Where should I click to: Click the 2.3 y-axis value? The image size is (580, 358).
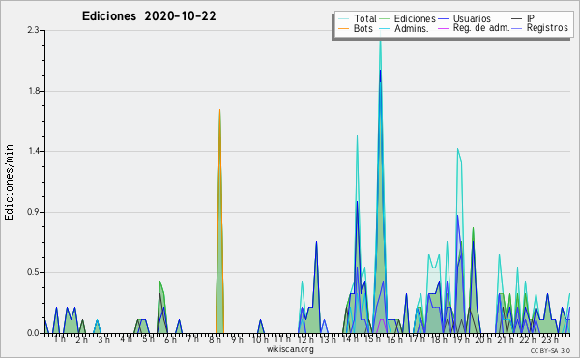point(33,30)
